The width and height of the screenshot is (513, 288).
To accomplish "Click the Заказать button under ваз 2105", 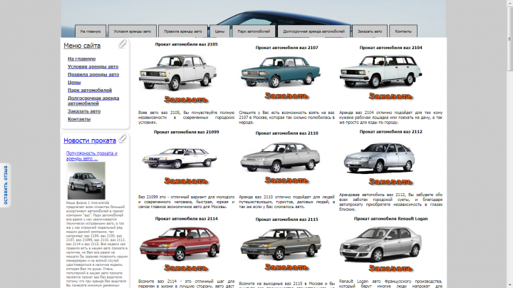I will 186,100.
